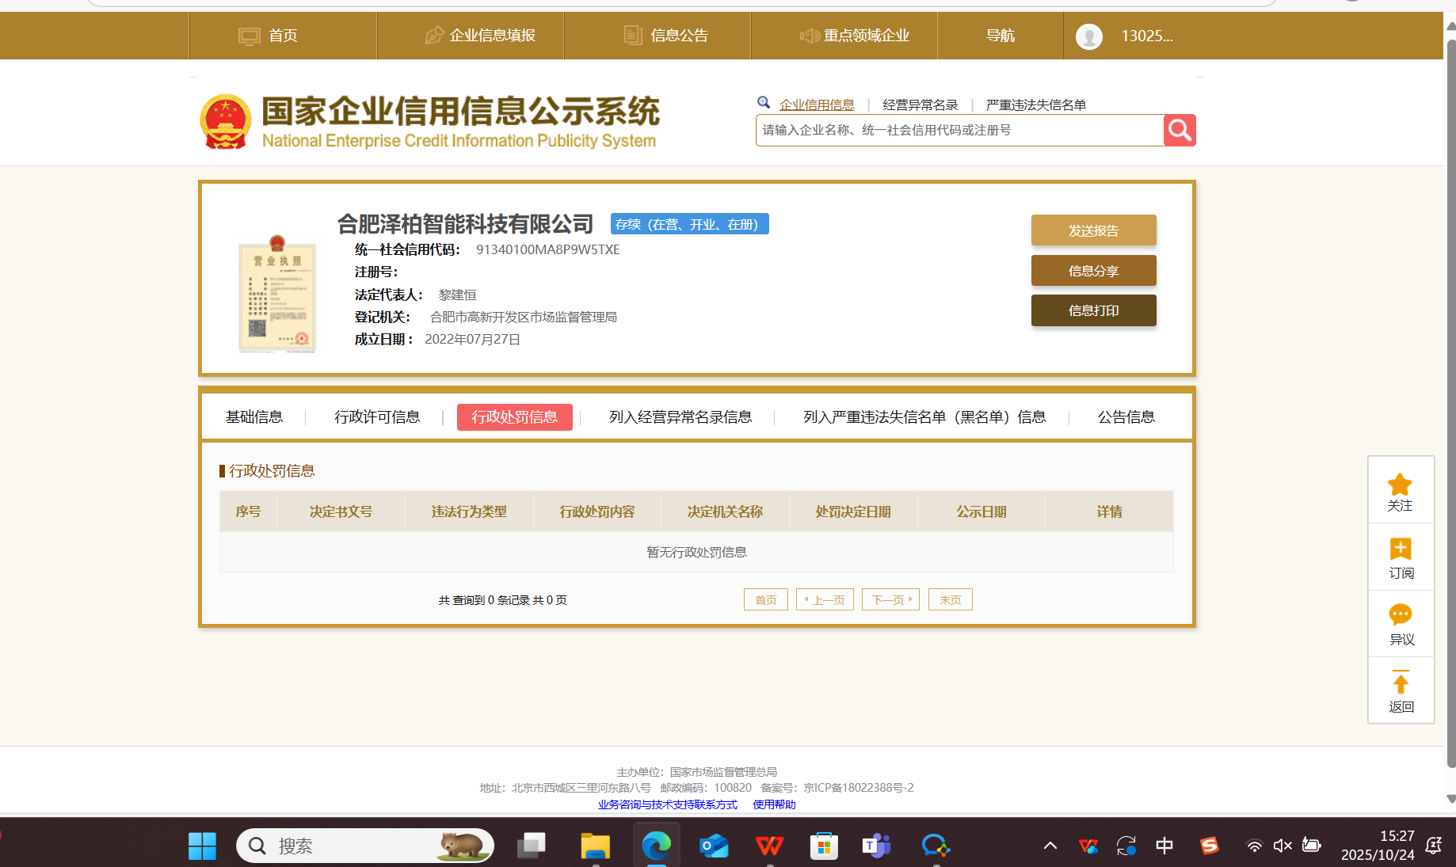Click the 订阅 plus icon
Screen dimensions: 1456x867
(1400, 549)
